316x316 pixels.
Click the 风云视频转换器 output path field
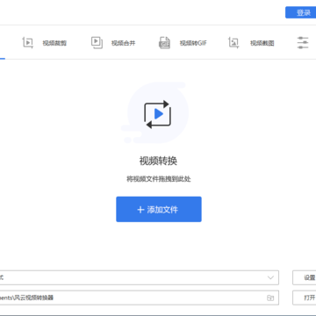[140, 298]
